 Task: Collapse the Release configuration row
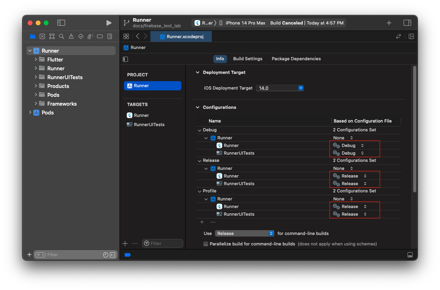pyautogui.click(x=199, y=161)
